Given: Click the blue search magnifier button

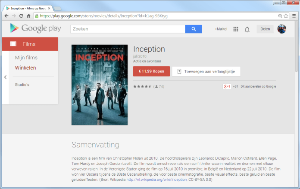Looking at the screenshot, I should click(x=194, y=29).
